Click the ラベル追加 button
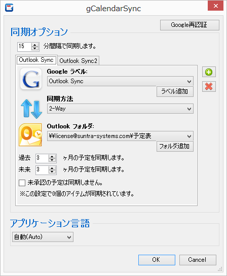Viewport: 227px width, 276px height. coord(175,91)
